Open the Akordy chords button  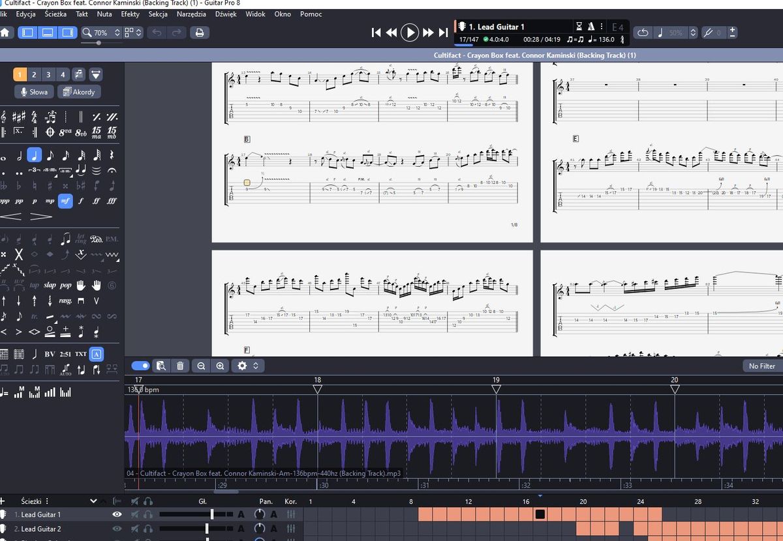pos(79,92)
